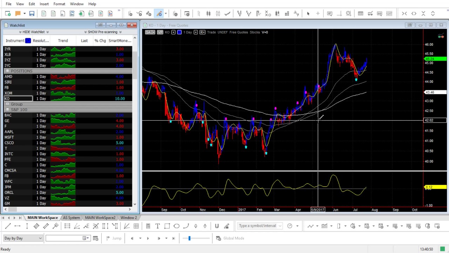This screenshot has width=449, height=253.
Task: Click the grid icon in drawing toolbar
Action: [x=136, y=226]
